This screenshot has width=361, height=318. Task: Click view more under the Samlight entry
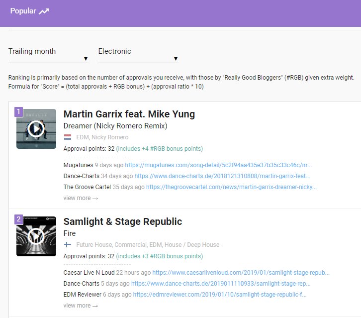(81, 306)
